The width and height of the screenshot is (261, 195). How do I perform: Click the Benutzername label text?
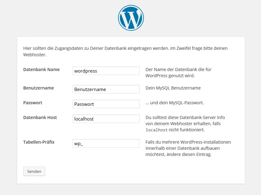[x=39, y=88]
